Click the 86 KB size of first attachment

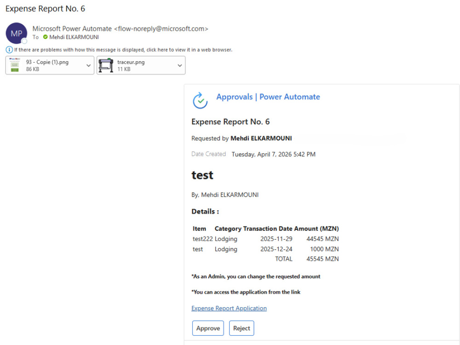click(x=33, y=69)
